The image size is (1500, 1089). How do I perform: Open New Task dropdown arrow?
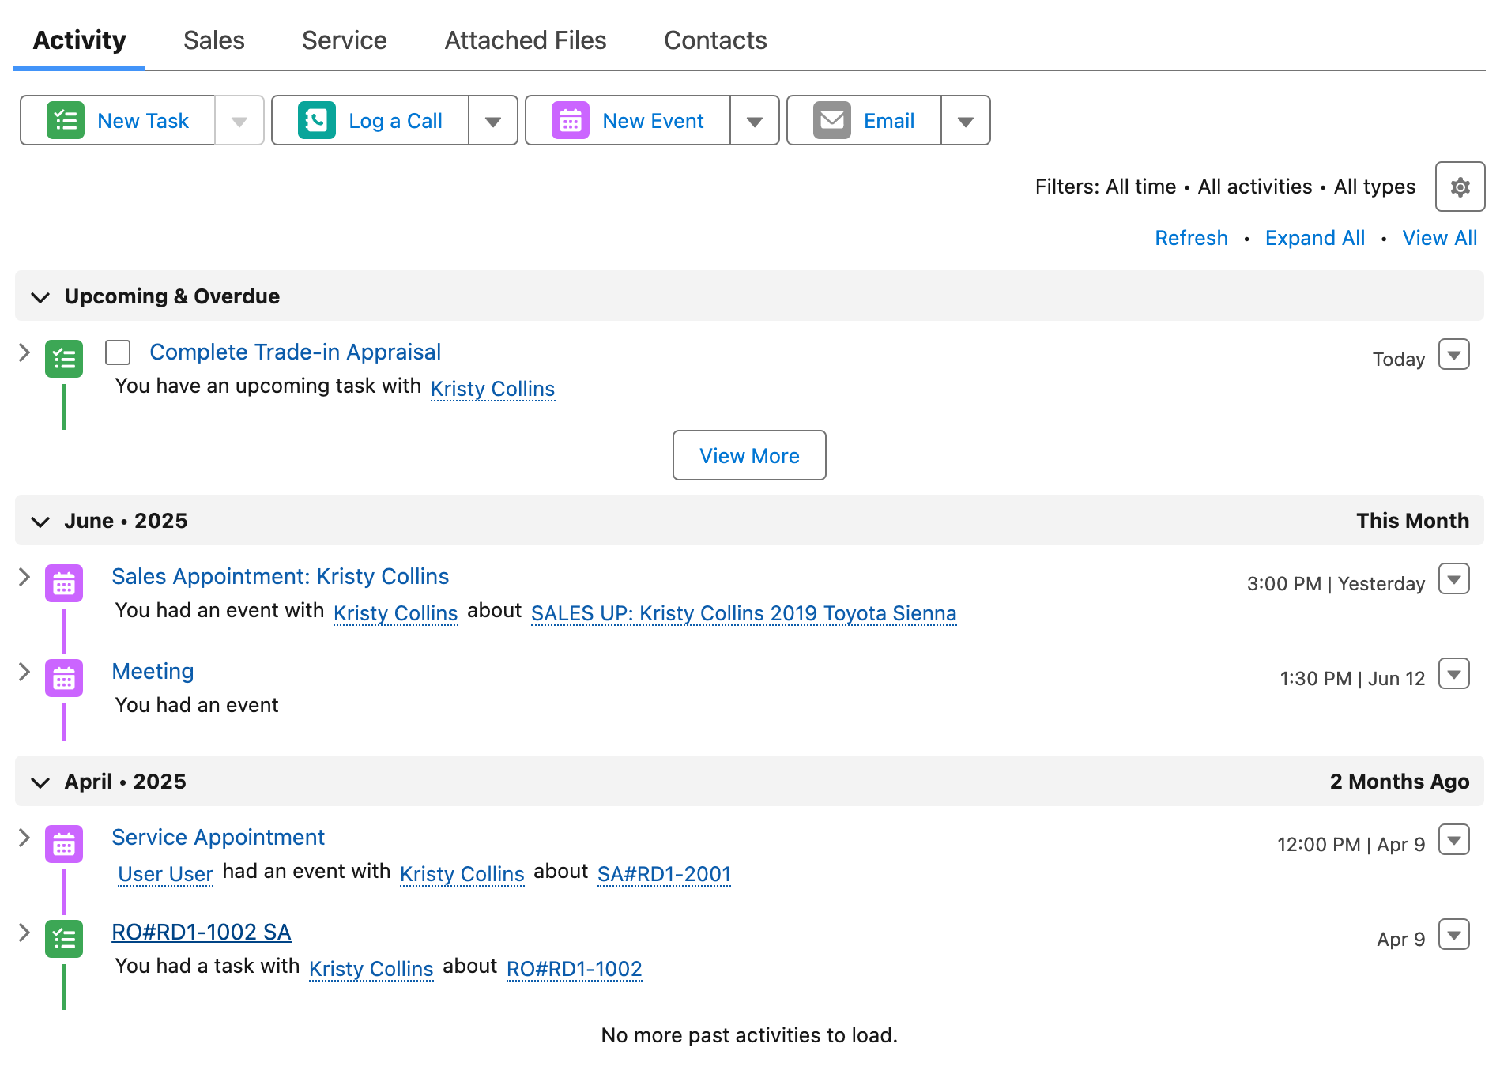[239, 120]
